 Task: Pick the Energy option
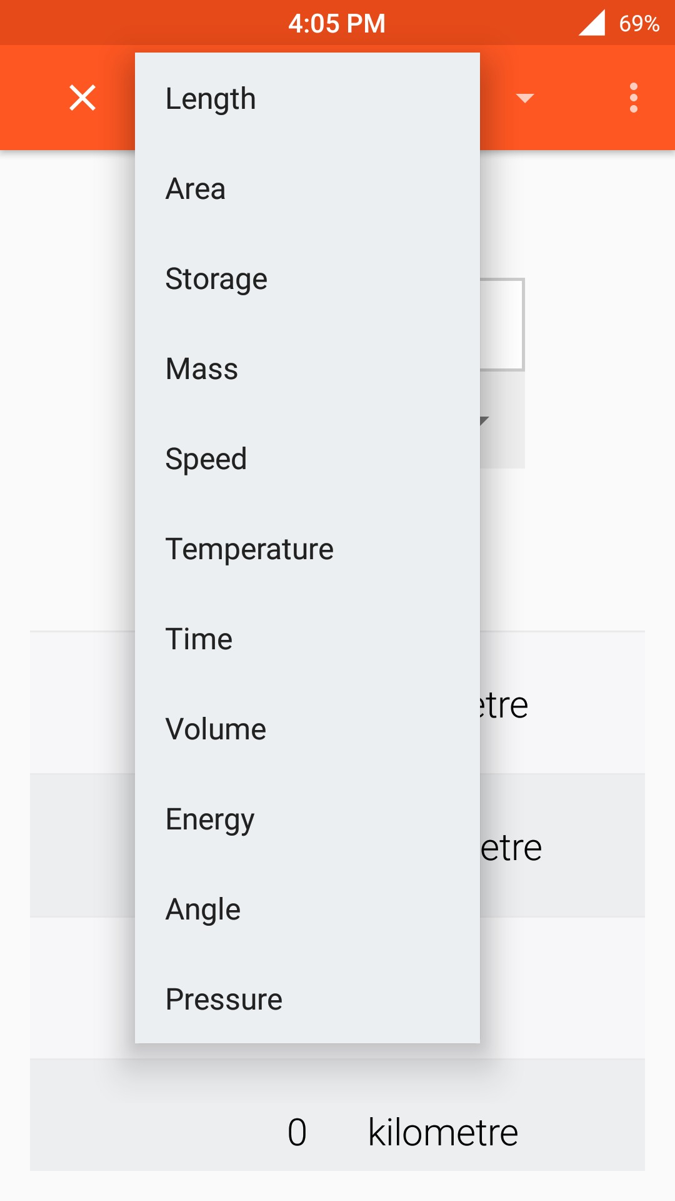pyautogui.click(x=307, y=819)
